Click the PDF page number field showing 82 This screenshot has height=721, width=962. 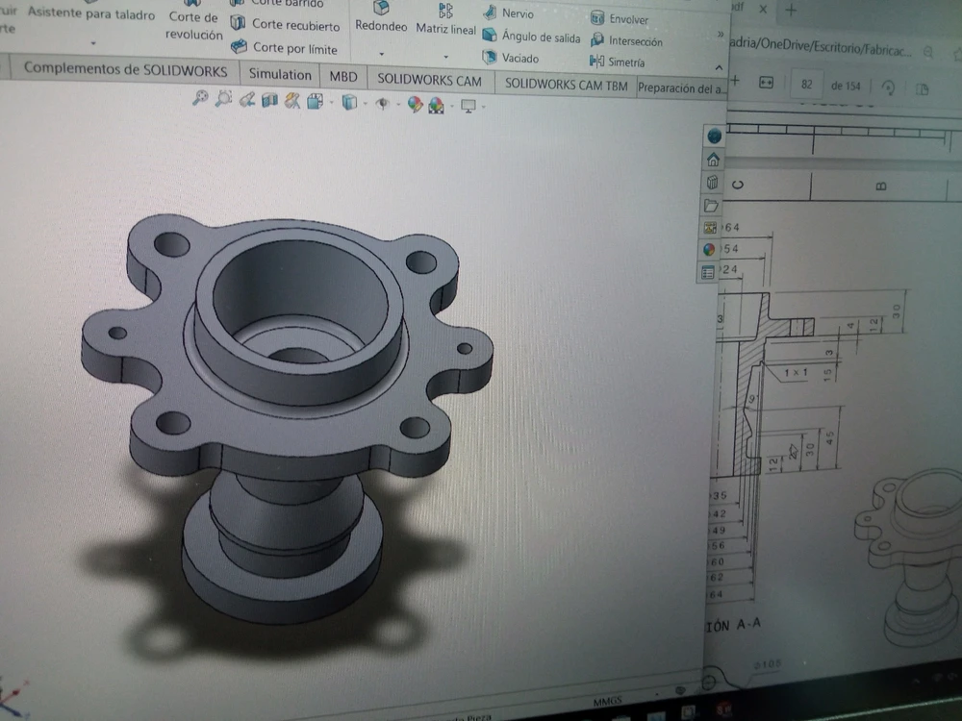pyautogui.click(x=806, y=85)
